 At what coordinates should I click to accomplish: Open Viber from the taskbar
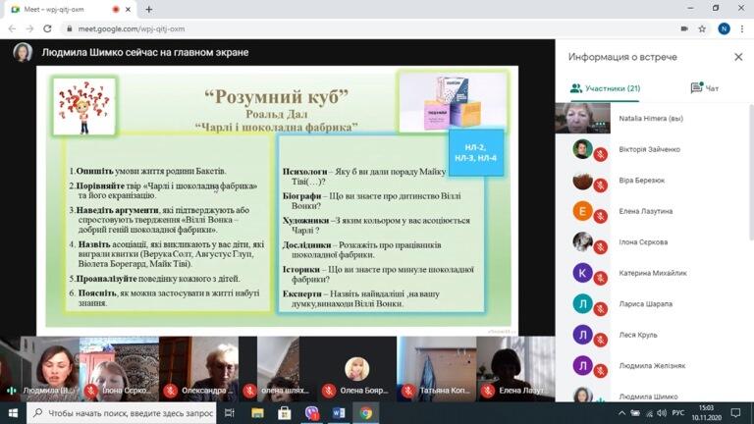click(x=311, y=413)
